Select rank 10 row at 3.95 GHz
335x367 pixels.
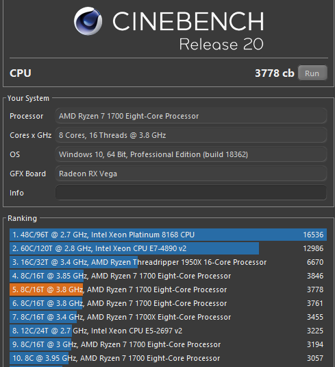(168, 358)
